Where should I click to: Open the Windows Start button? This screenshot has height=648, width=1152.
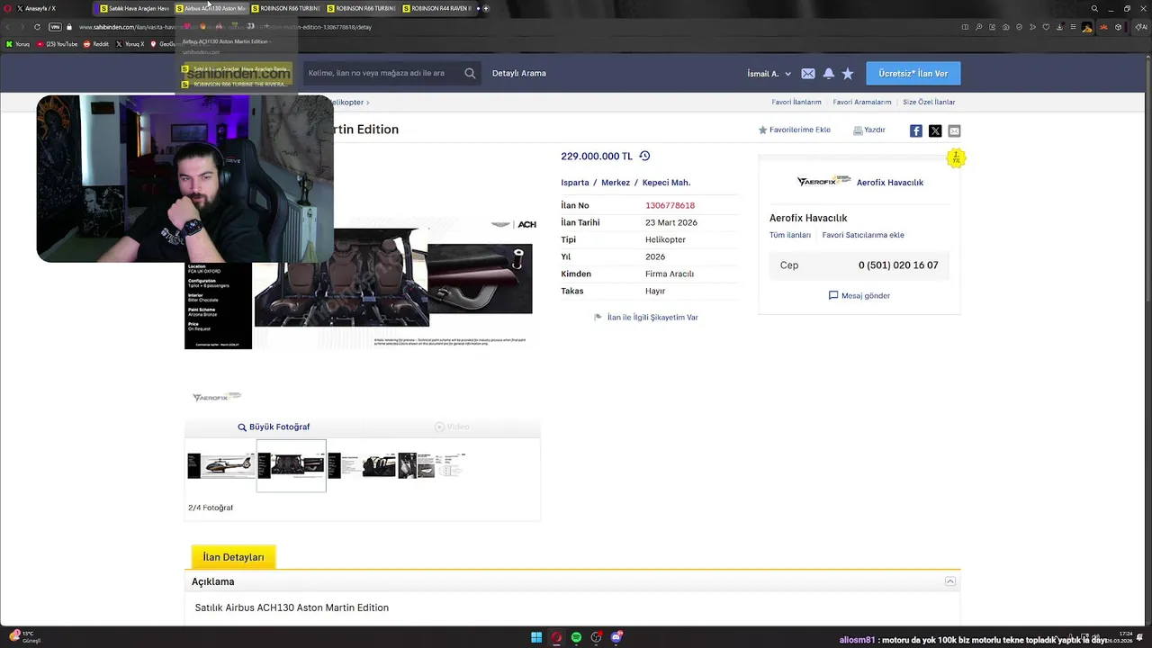pos(536,637)
